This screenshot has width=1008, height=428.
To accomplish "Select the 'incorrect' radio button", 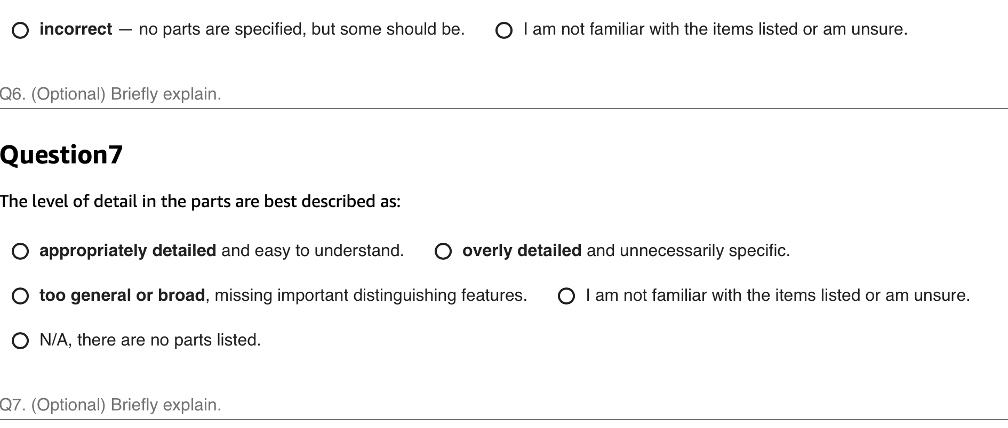I will point(20,31).
